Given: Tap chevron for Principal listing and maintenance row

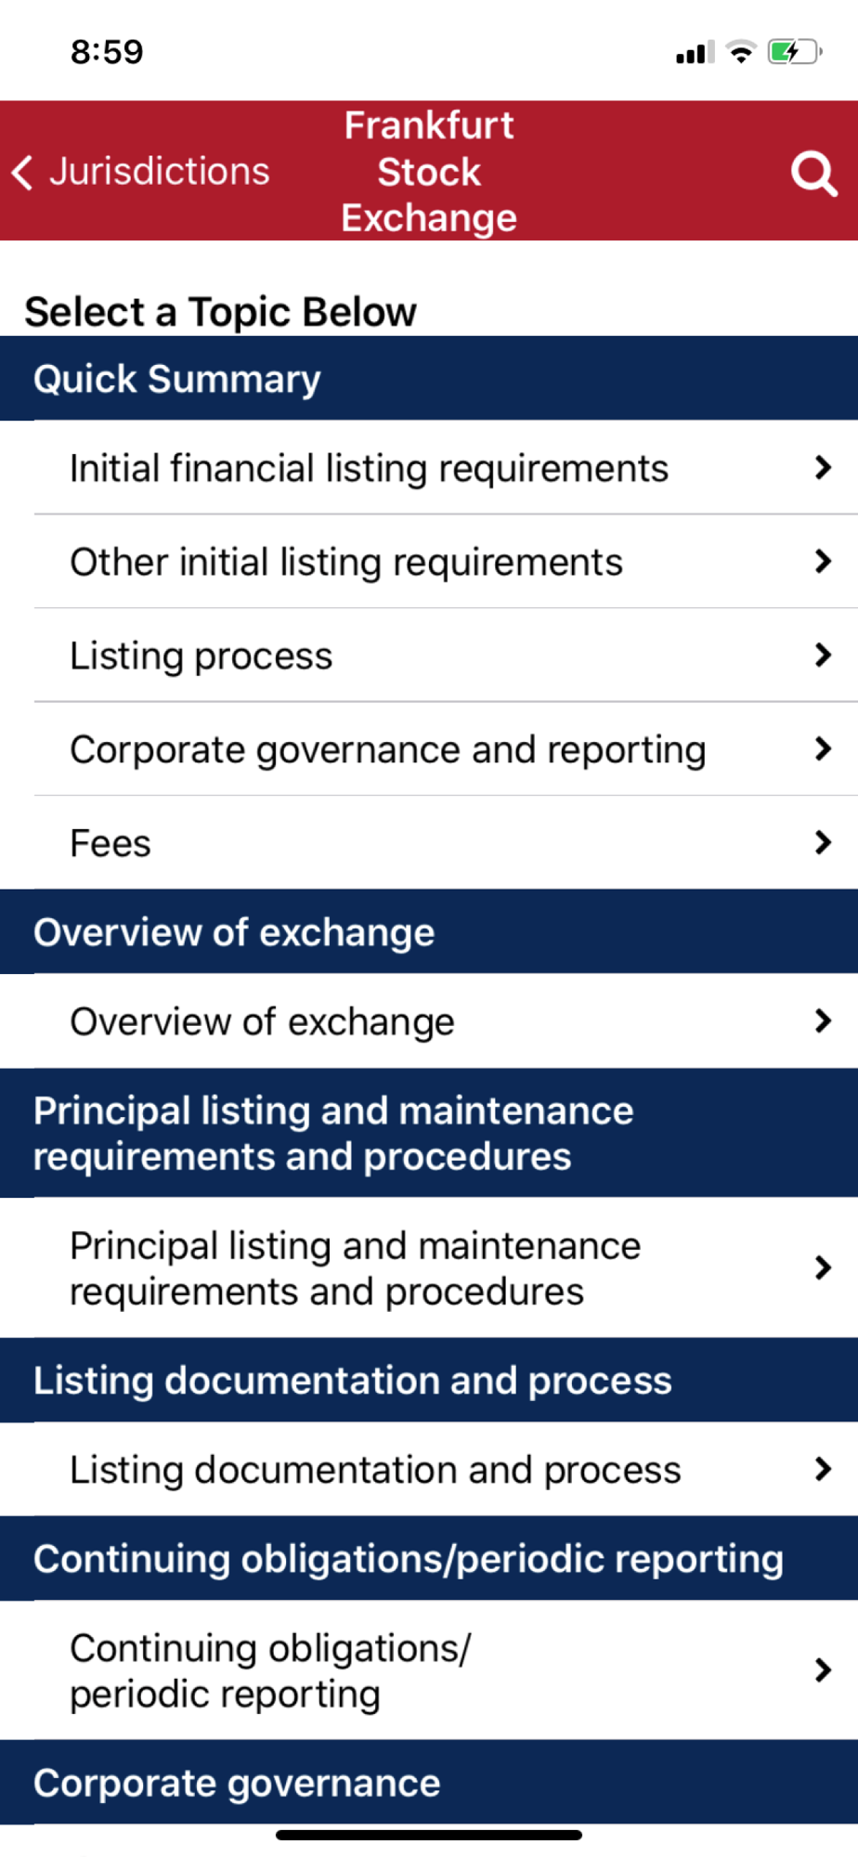Looking at the screenshot, I should 823,1267.
